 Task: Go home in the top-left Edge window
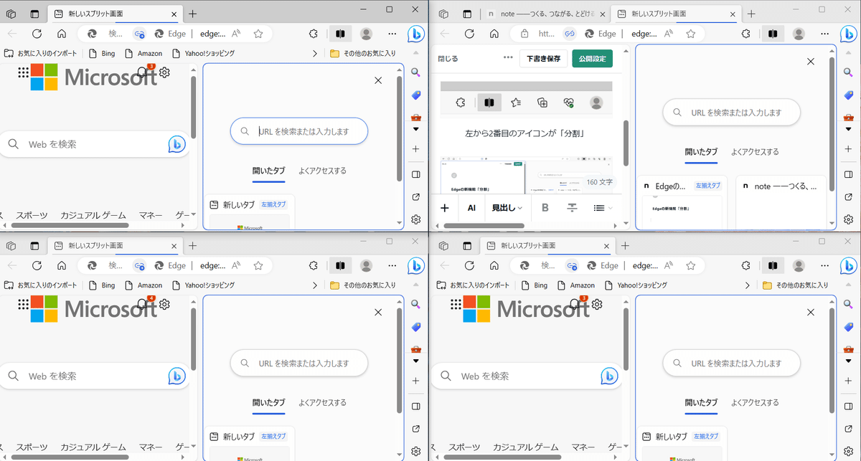click(x=62, y=34)
